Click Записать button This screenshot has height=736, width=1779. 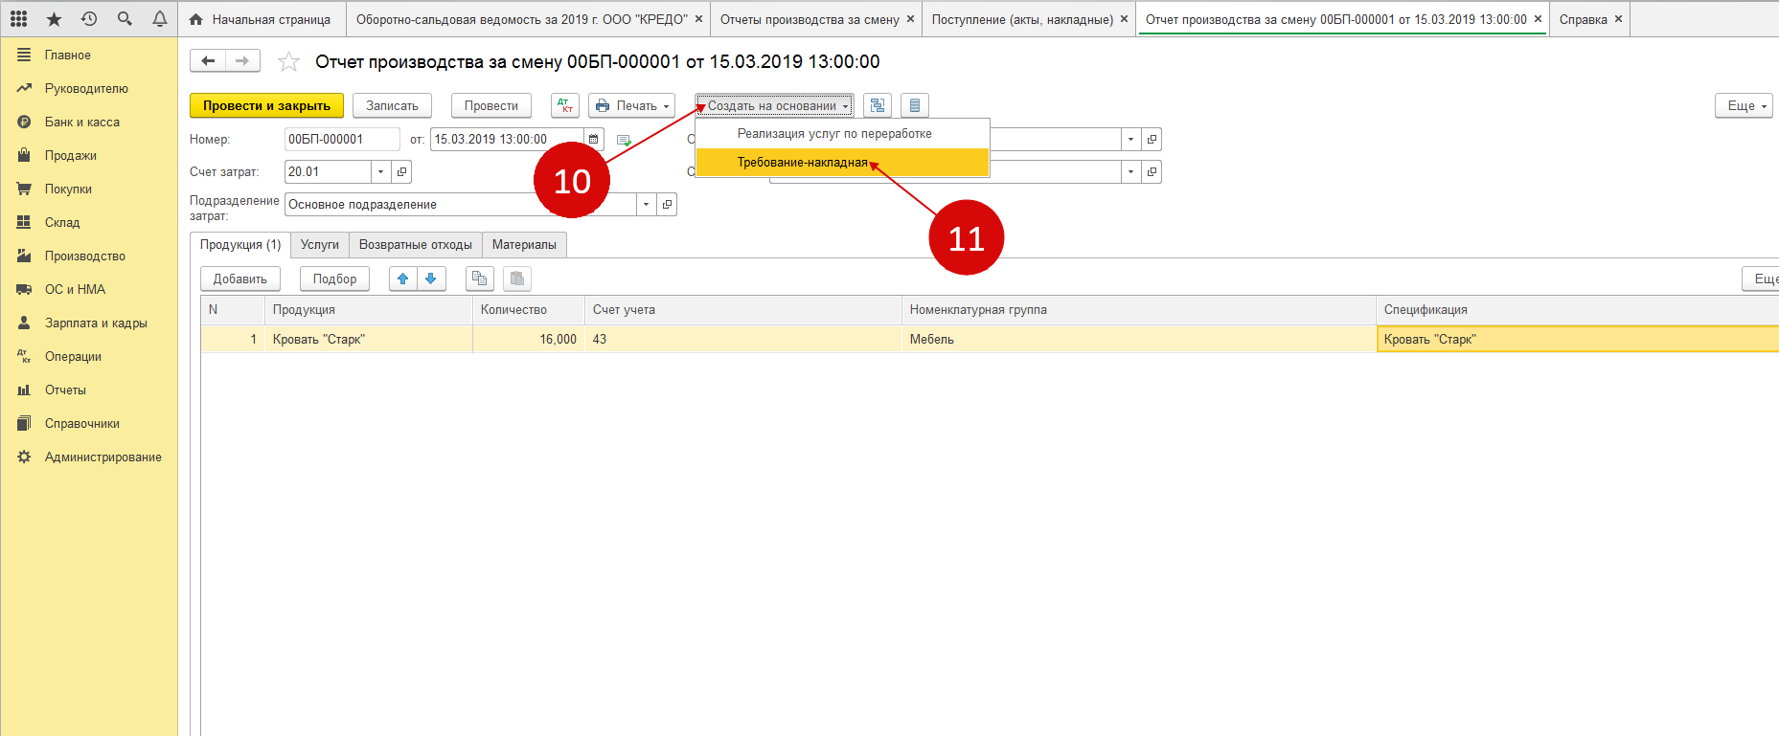392,105
